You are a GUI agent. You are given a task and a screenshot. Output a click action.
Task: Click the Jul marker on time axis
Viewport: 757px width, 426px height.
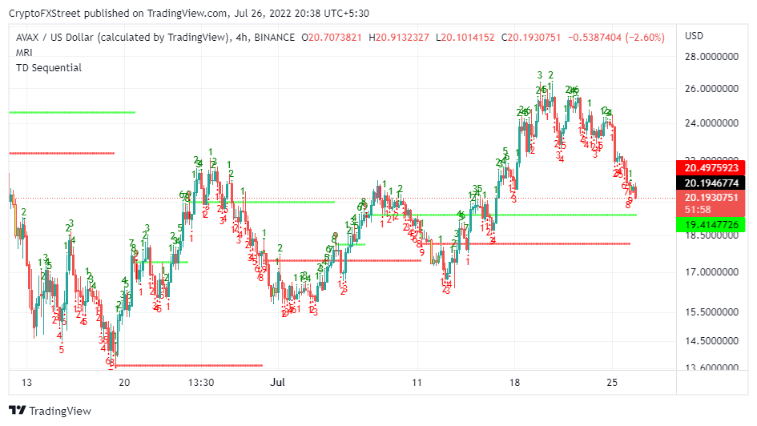point(277,383)
